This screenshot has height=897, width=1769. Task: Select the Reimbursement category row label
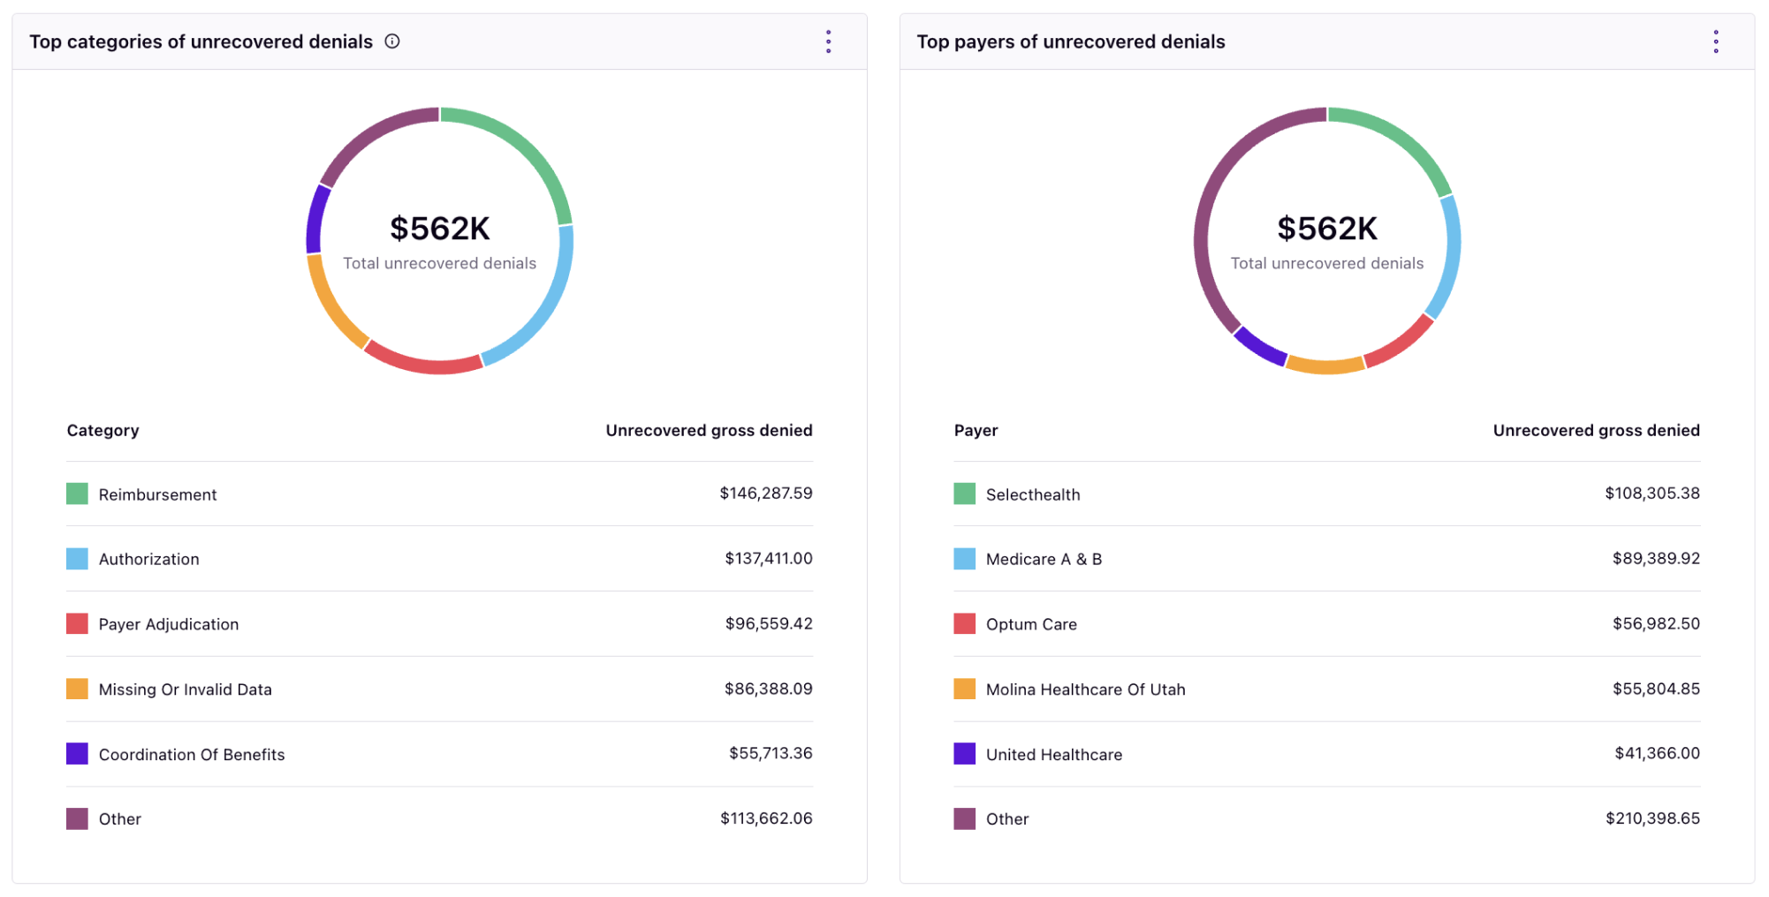157,494
